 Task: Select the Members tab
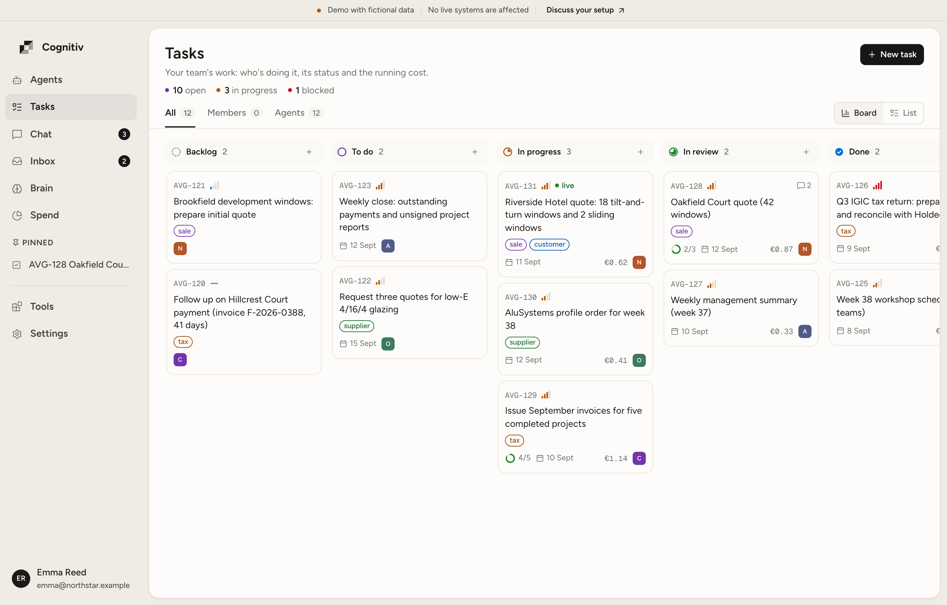click(x=235, y=113)
